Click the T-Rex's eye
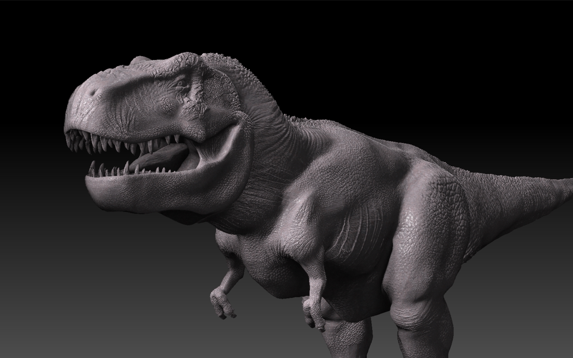Screen dimensions: 573x358 pos(180,84)
